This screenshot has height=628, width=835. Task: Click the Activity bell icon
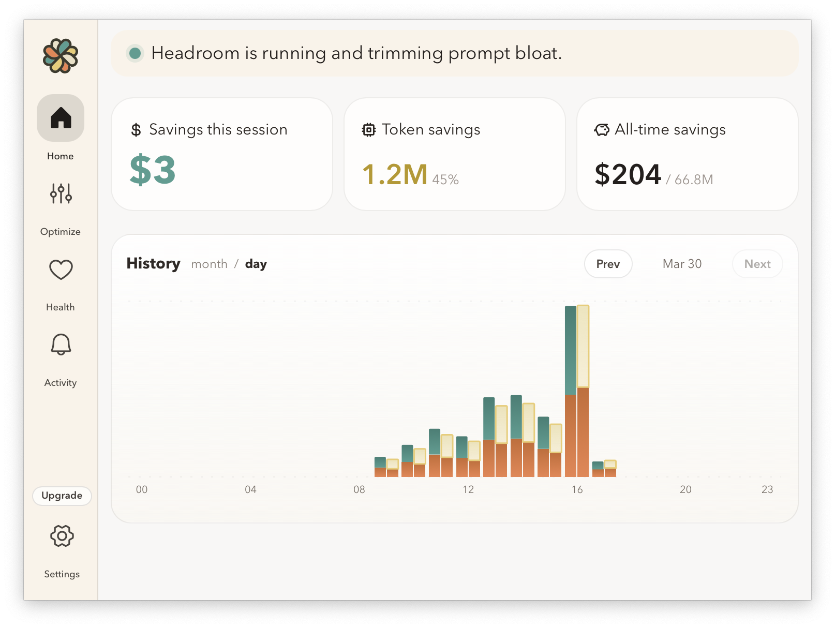click(60, 345)
